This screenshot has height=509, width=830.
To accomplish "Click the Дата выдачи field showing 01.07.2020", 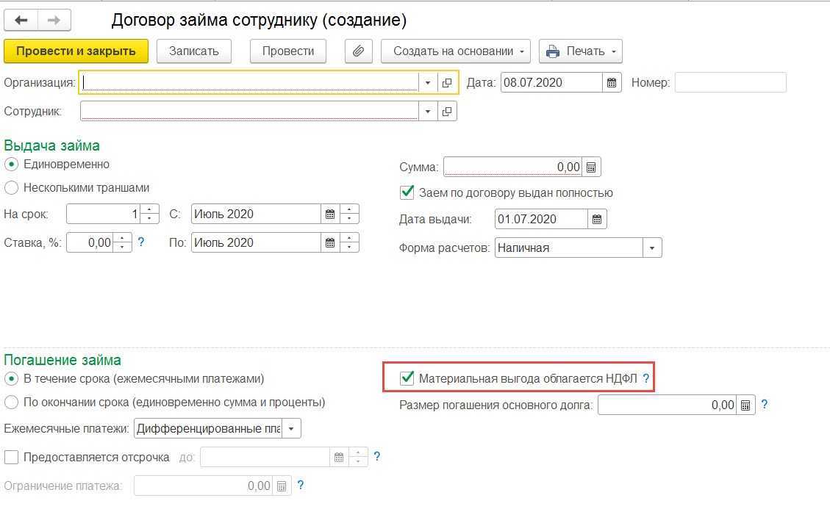I will point(541,219).
